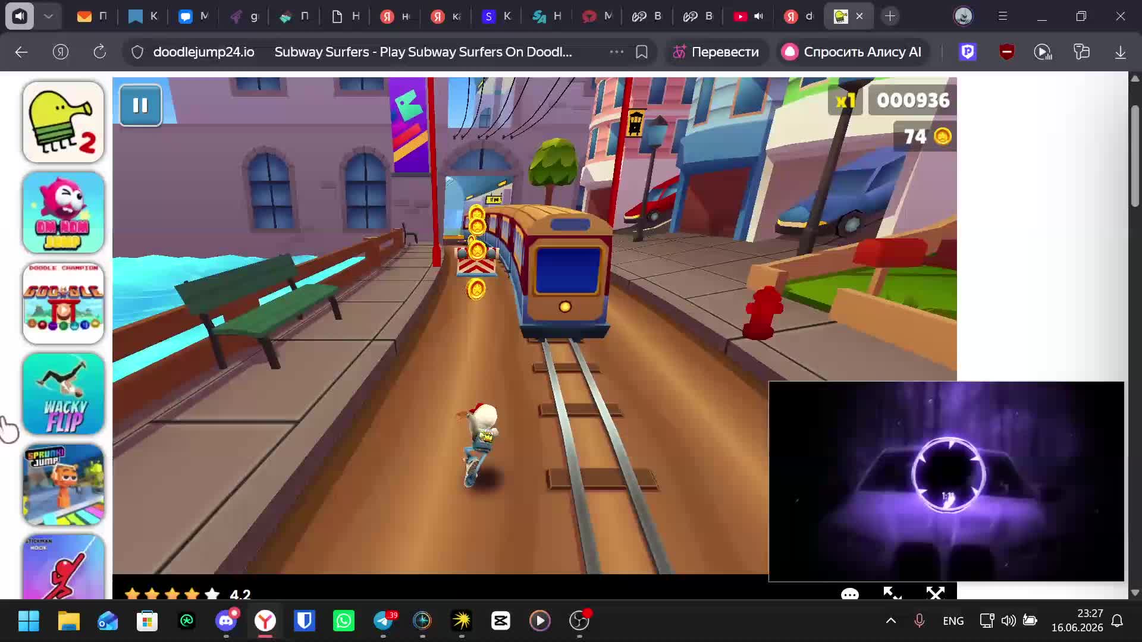Open the Wacky Flip game thumbnail
1142x642 pixels.
(x=64, y=394)
